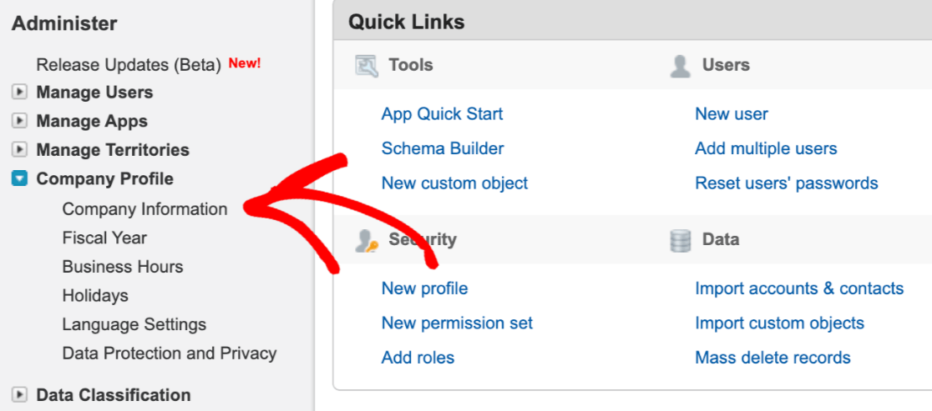Click the New user link
932x411 pixels.
[x=731, y=114]
